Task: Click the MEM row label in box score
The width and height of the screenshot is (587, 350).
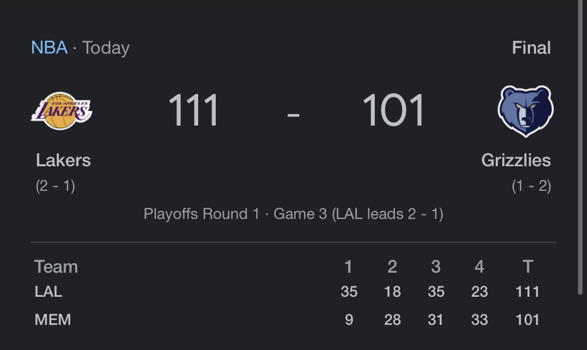Action: (x=53, y=320)
